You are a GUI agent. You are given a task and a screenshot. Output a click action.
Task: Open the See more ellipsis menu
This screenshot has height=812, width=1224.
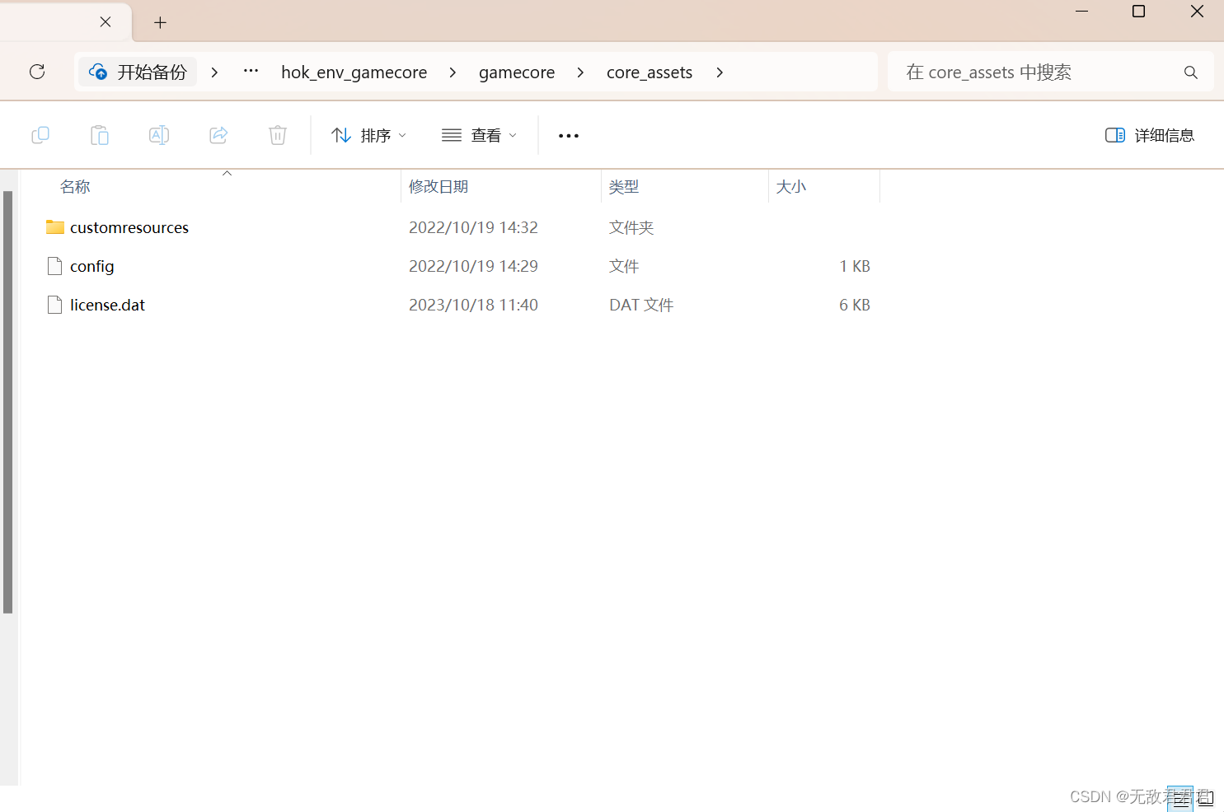click(x=568, y=134)
